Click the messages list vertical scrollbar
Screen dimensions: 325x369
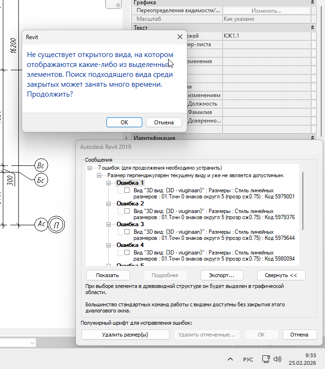303,201
